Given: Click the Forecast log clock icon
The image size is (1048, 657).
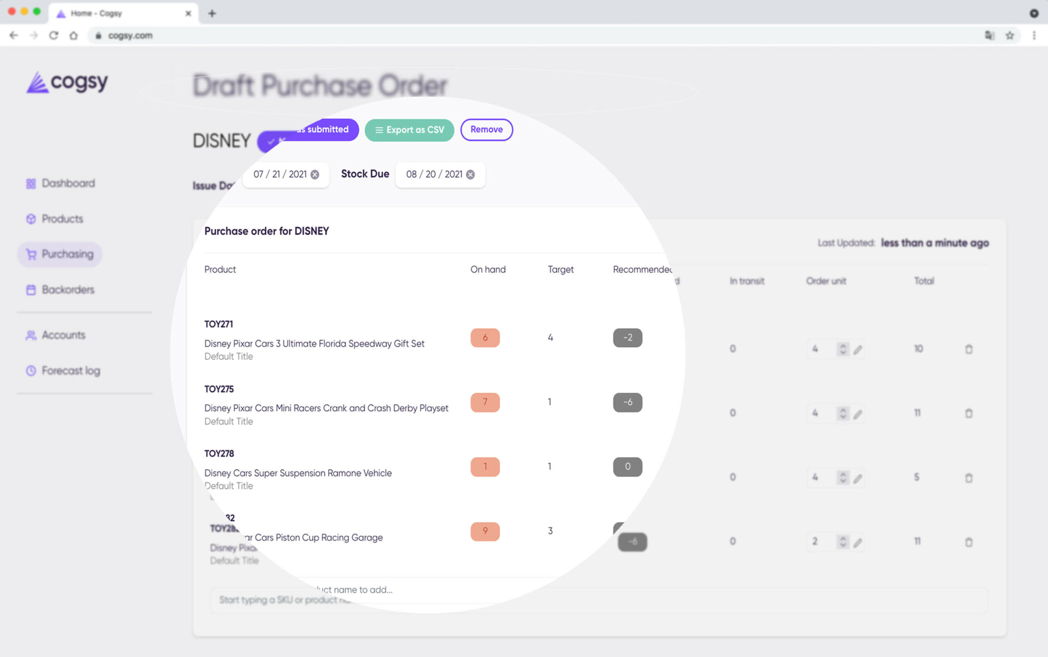Looking at the screenshot, I should tap(31, 371).
